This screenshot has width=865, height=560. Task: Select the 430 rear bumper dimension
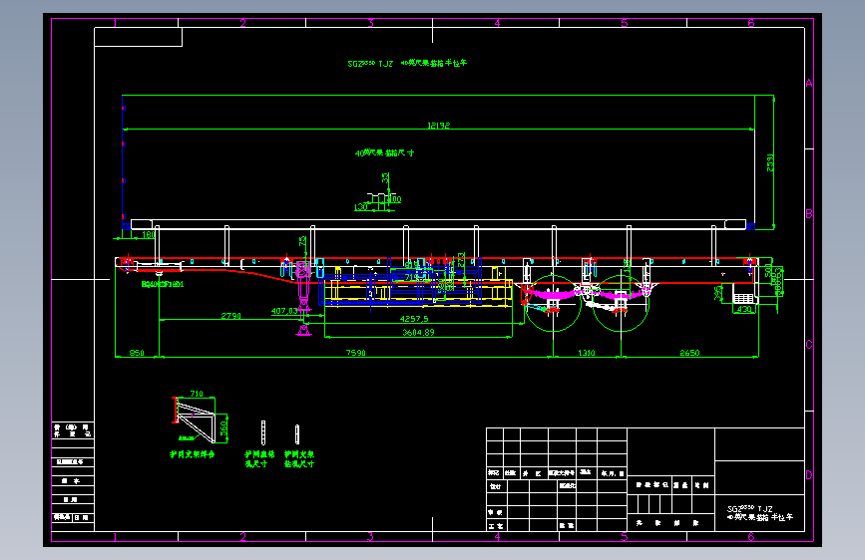744,309
